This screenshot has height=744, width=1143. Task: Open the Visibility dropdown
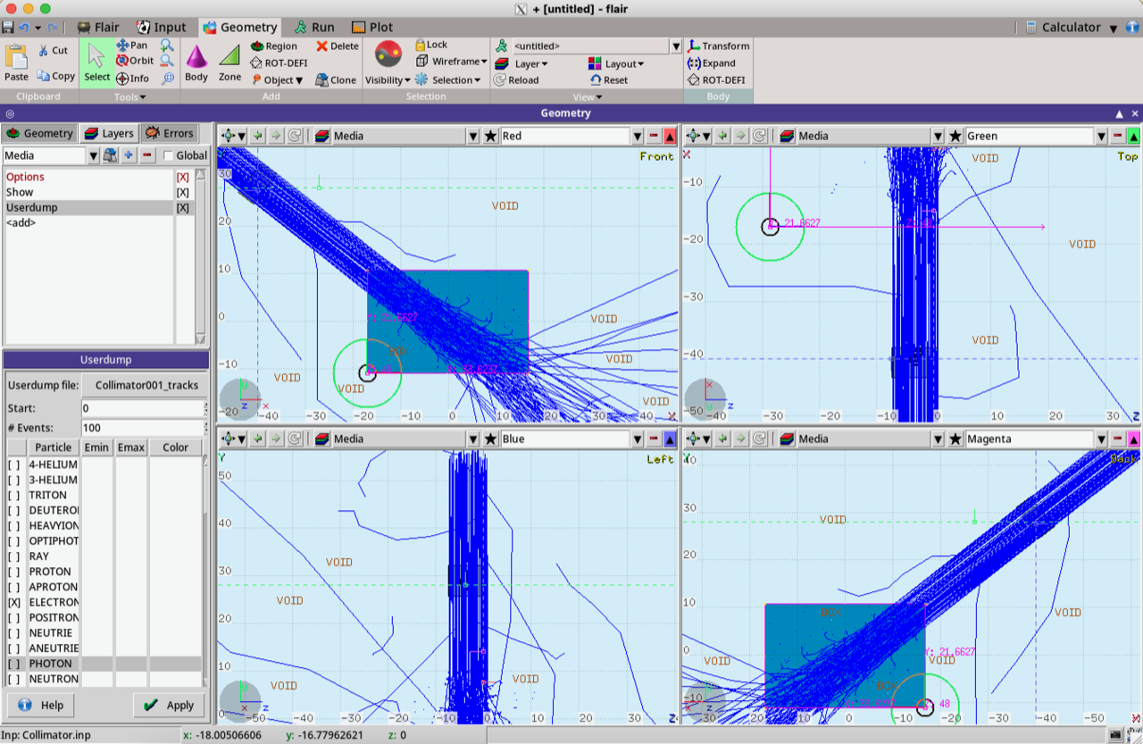coord(388,79)
